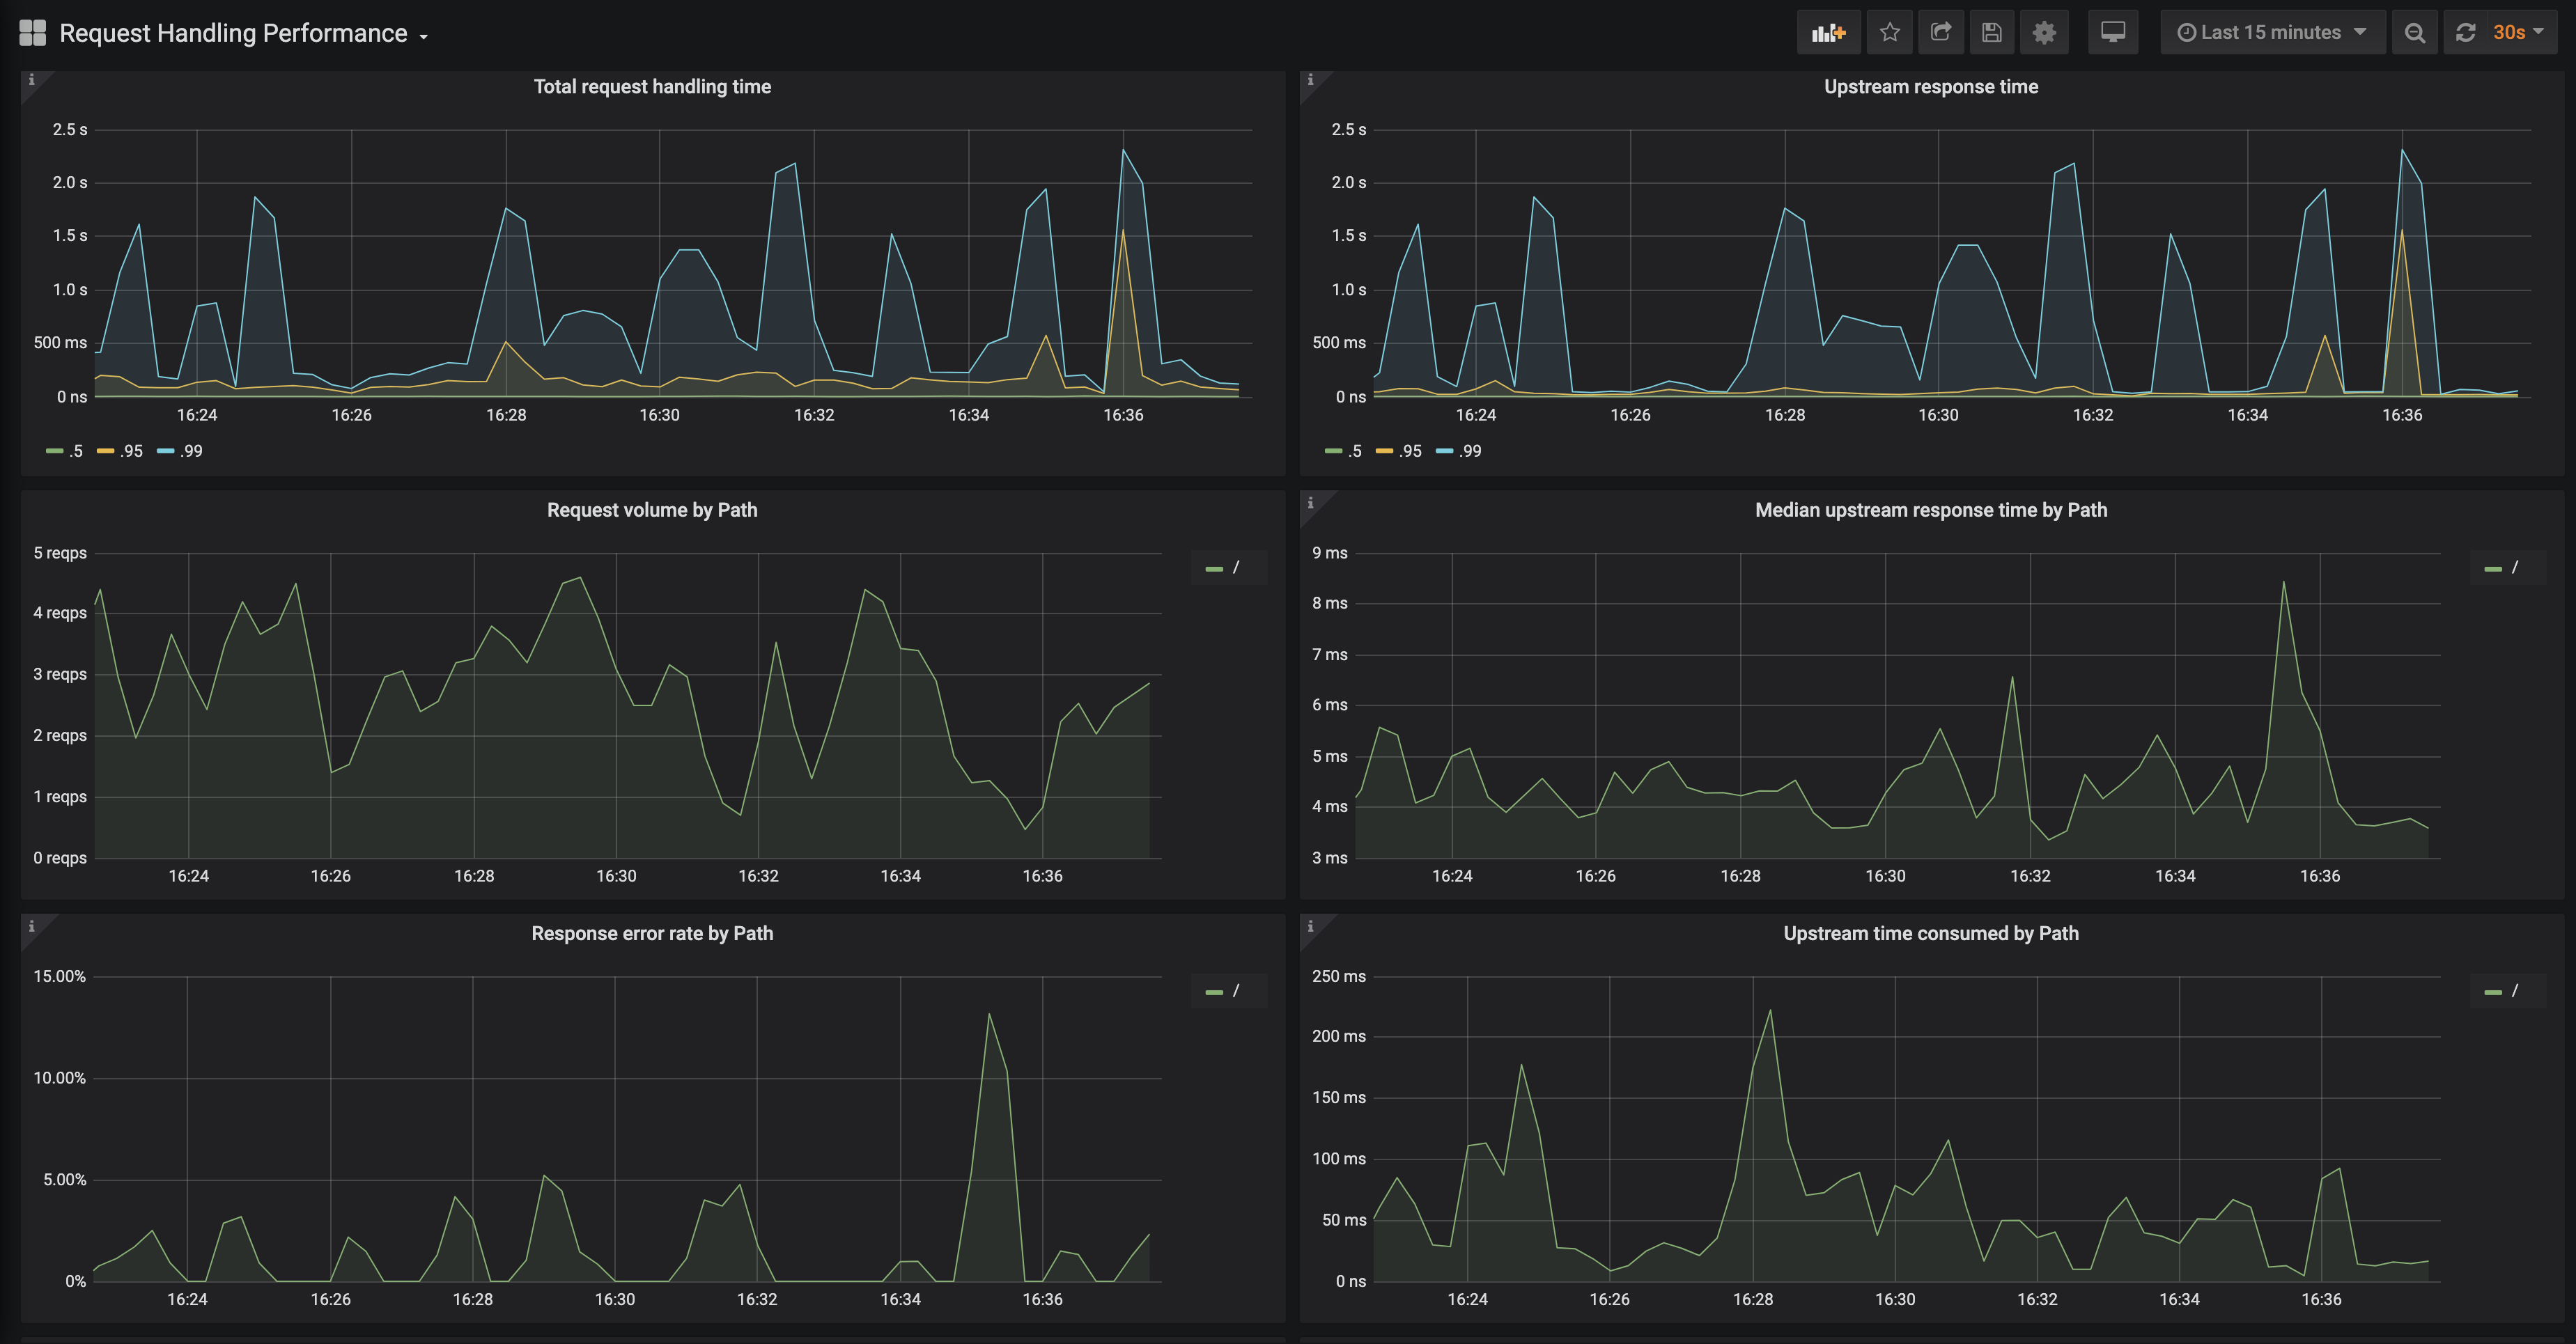Screen dimensions: 2576x1344
Task: Open Grafana dashboards grid icon
Action: pyautogui.click(x=33, y=33)
